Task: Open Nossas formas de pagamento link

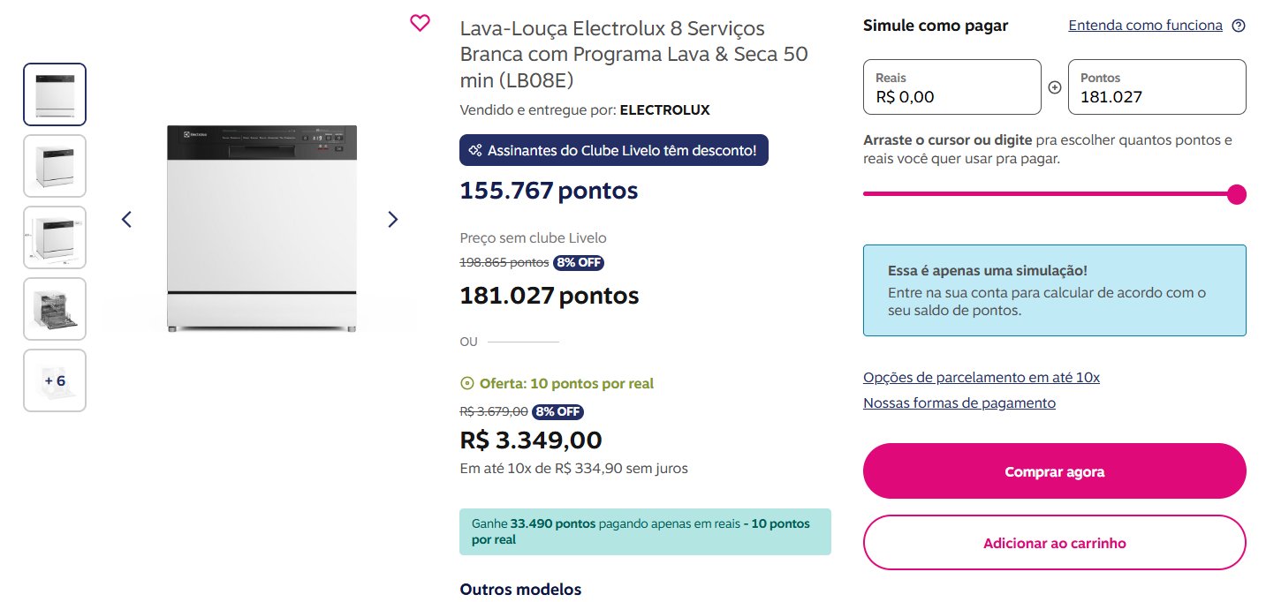Action: [959, 403]
